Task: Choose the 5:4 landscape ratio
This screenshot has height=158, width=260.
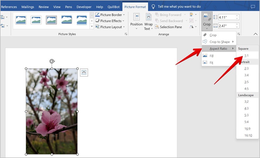Action: 246,122
